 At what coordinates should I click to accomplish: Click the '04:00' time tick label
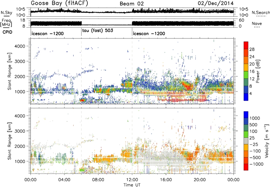[64, 180]
